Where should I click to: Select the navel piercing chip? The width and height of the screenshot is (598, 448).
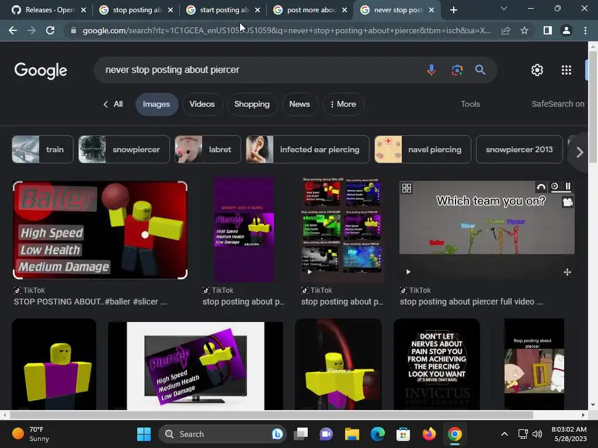coord(423,149)
